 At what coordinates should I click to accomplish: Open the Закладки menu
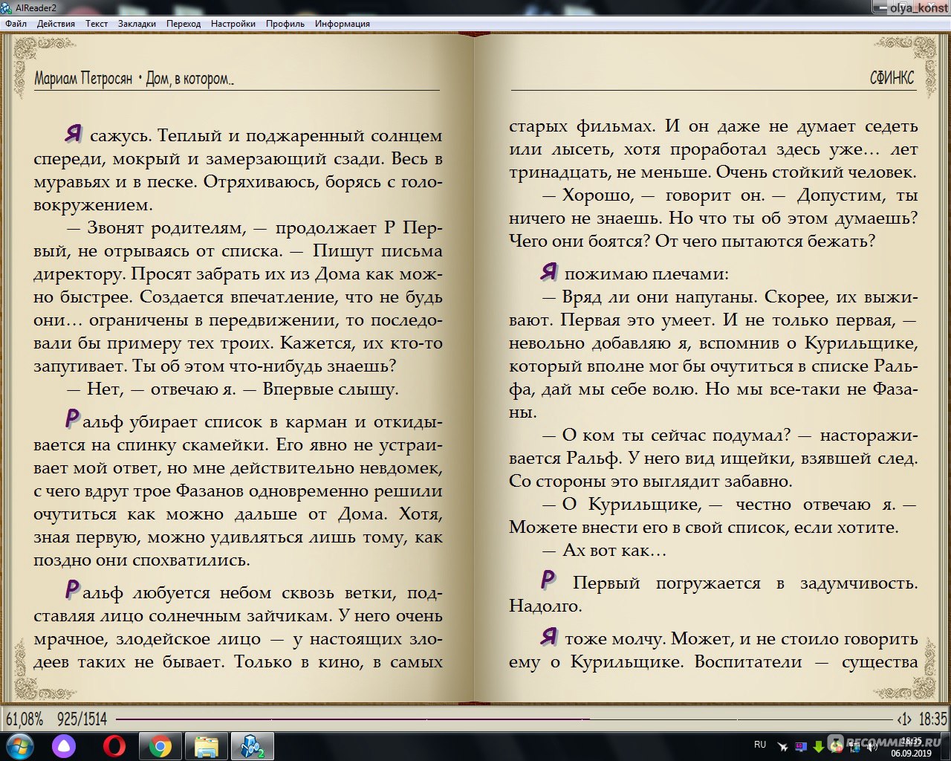point(137,24)
